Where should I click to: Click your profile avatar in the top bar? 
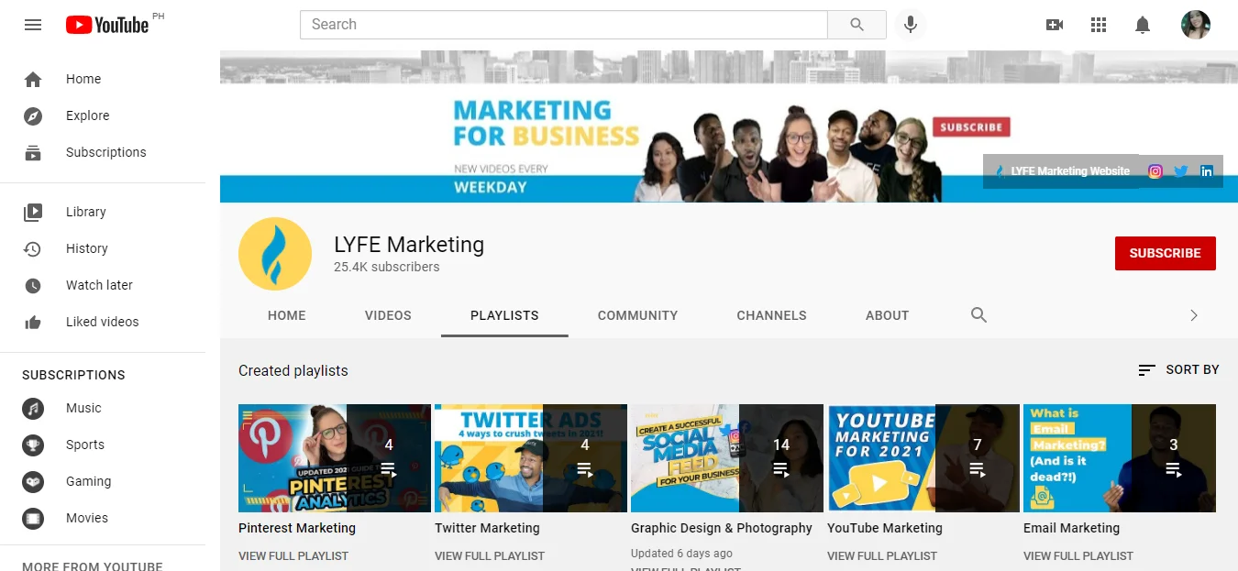pos(1195,25)
